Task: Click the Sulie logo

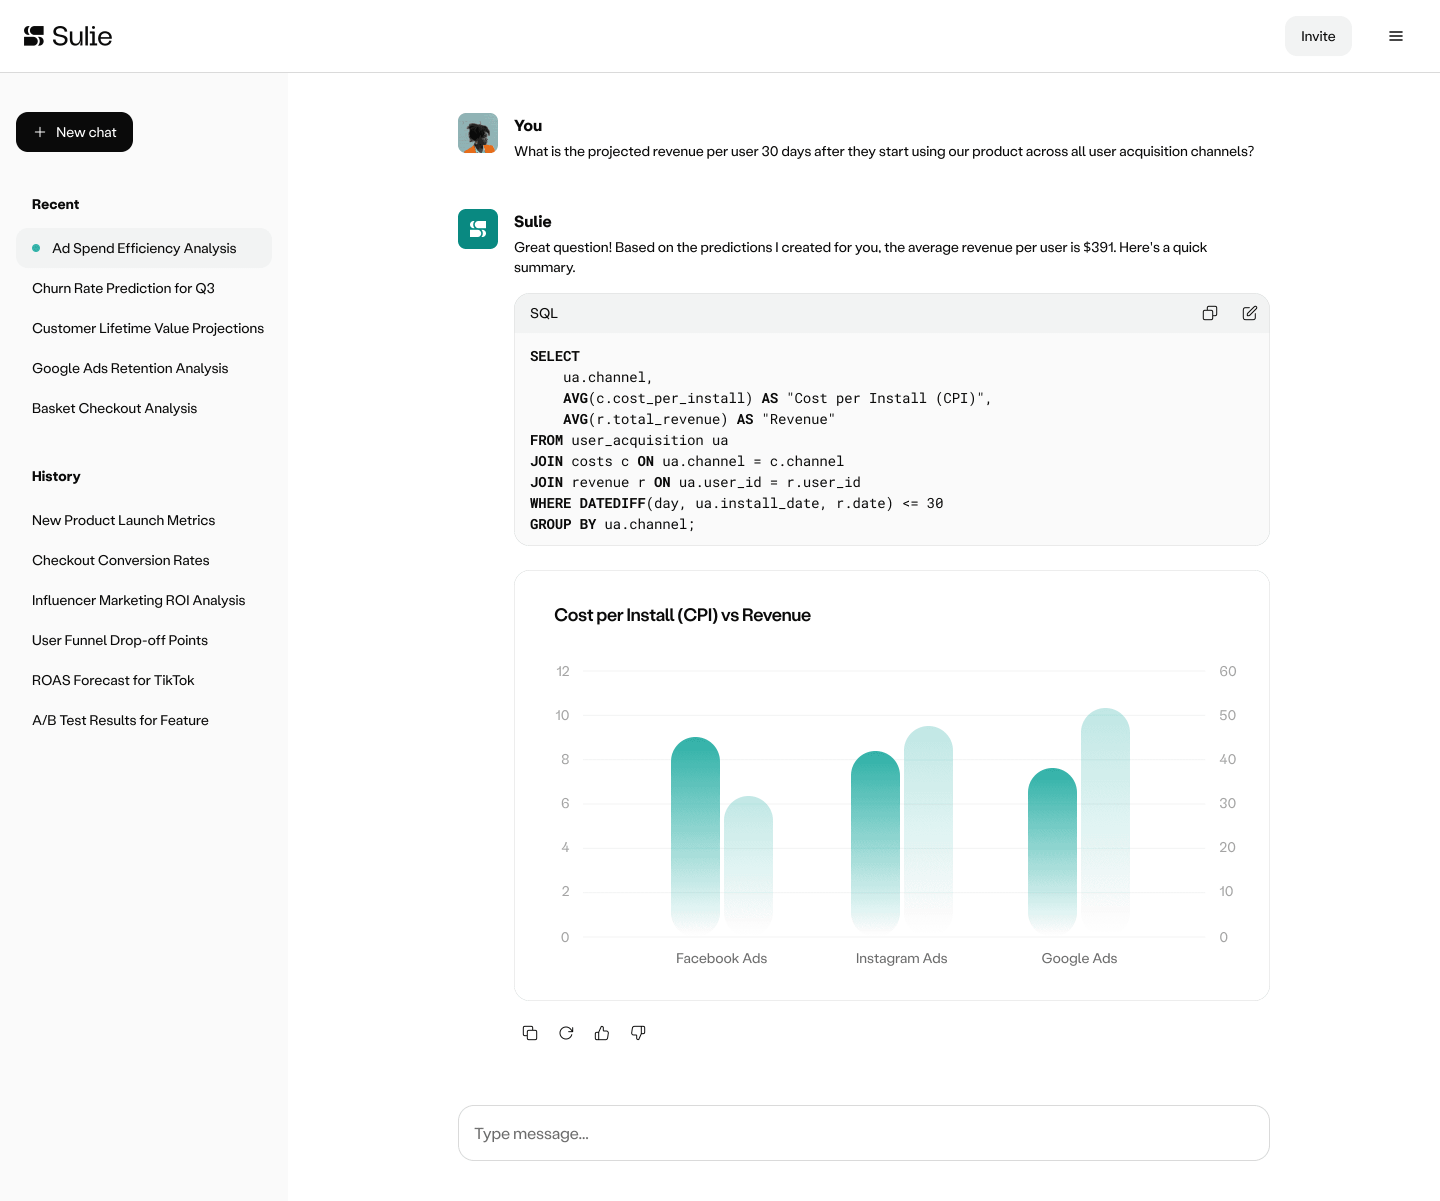Action: [68, 36]
